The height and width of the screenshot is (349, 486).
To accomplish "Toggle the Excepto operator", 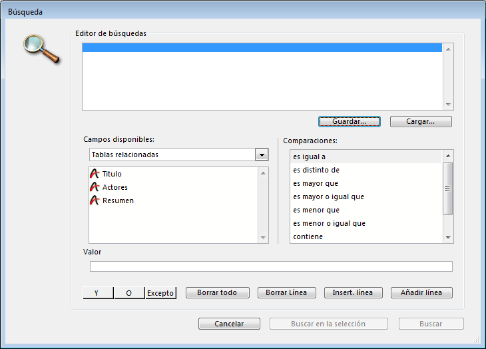I will (160, 293).
